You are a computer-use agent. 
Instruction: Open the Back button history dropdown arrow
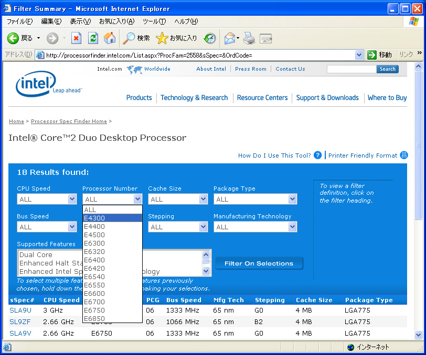(39, 38)
